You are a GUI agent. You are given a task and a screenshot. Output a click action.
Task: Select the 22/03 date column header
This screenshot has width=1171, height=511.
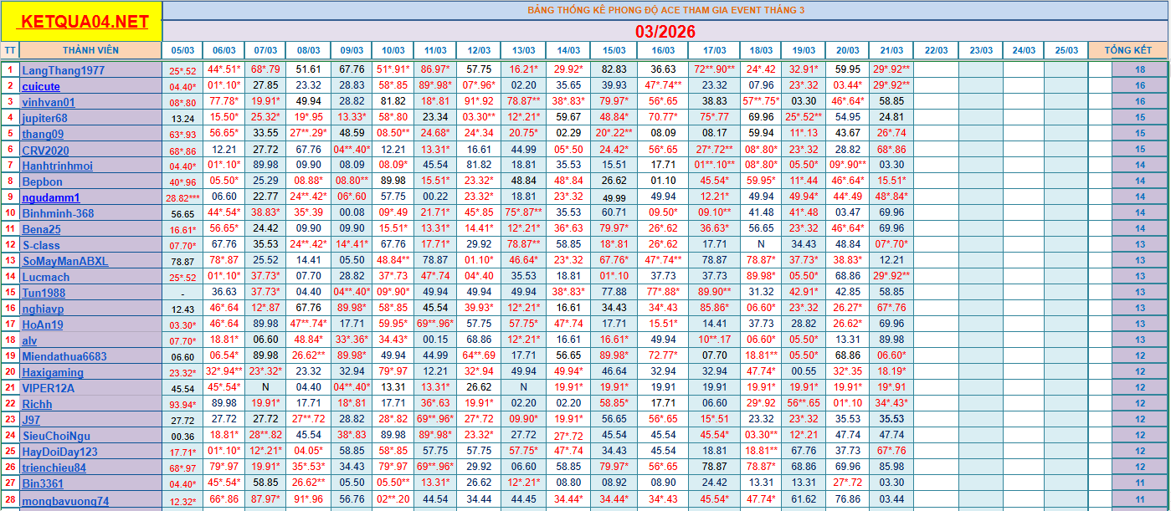click(x=936, y=50)
